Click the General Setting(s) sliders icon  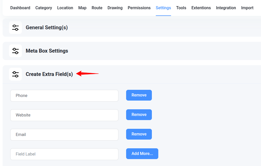tap(15, 27)
